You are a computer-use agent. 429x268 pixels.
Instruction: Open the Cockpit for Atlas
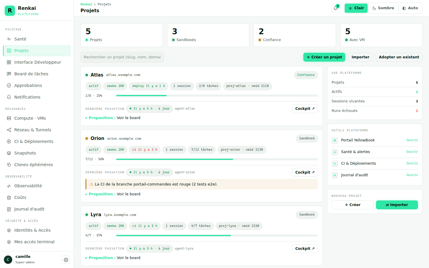click(305, 109)
